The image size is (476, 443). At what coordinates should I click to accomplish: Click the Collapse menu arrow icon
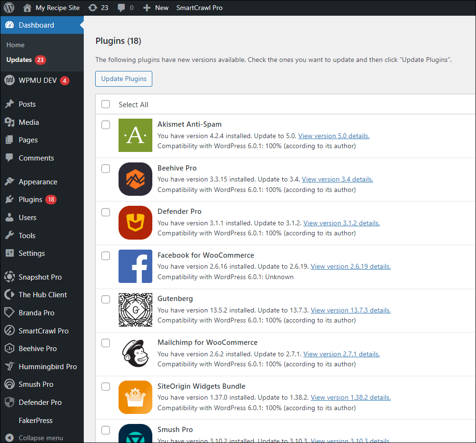tap(10, 438)
